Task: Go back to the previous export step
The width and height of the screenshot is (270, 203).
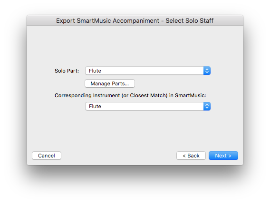Action: [191, 156]
